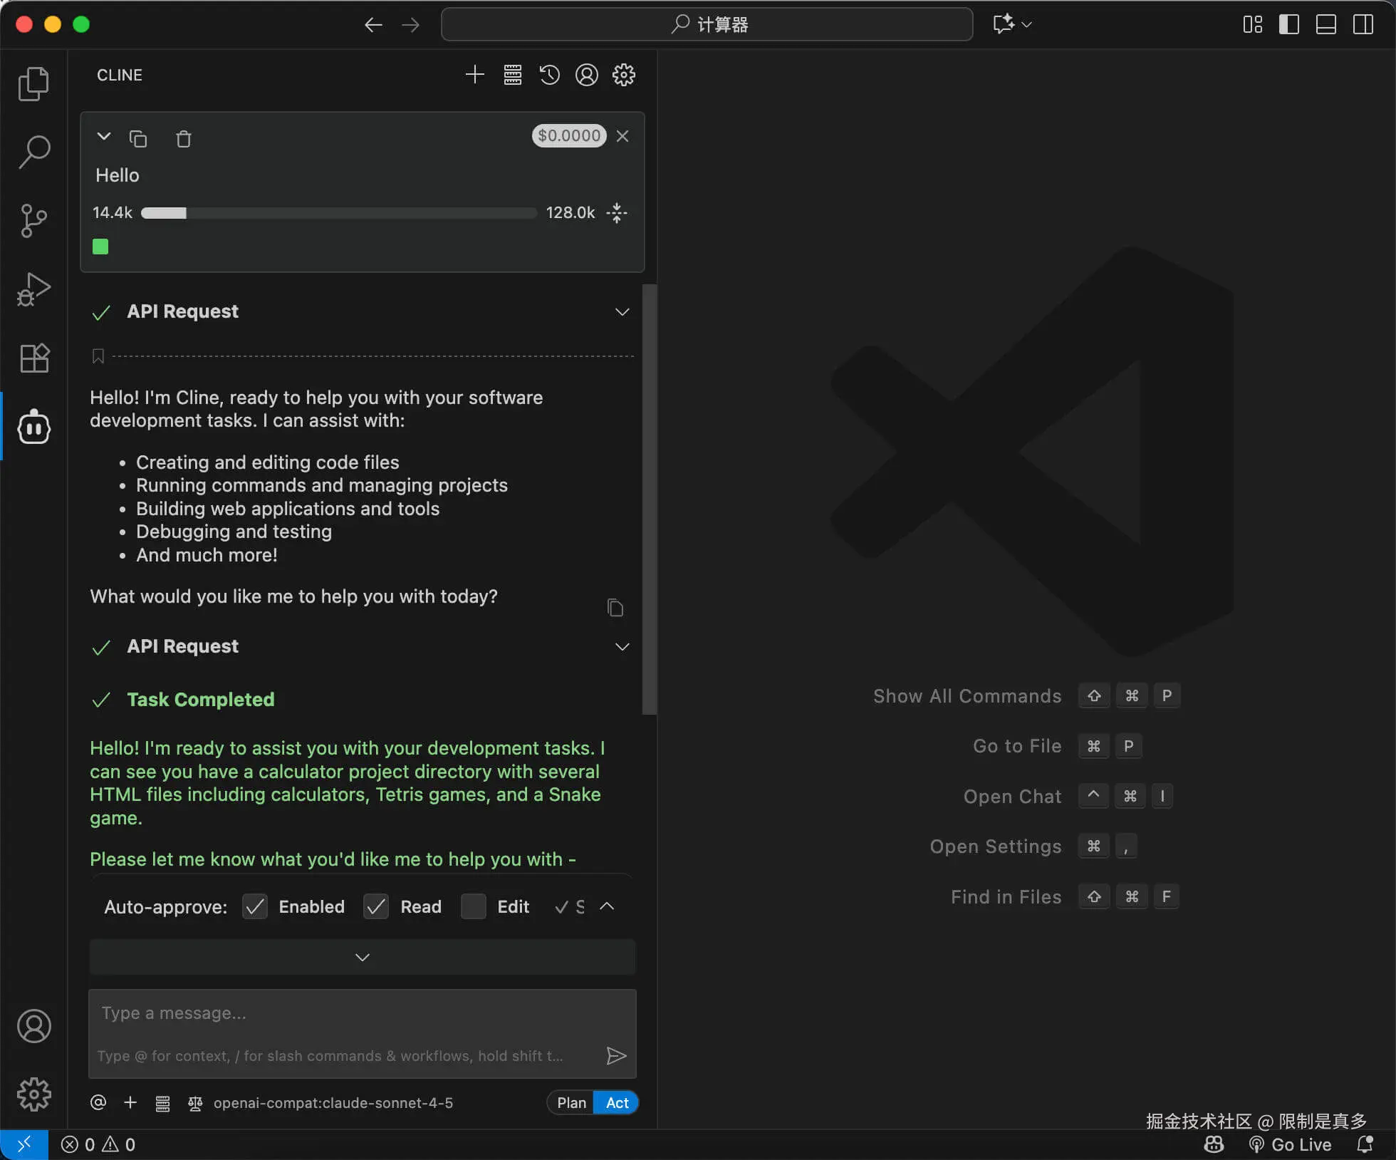Delete the Hello task with trash icon

coord(183,138)
